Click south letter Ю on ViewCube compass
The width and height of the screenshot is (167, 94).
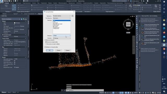click(128, 29)
